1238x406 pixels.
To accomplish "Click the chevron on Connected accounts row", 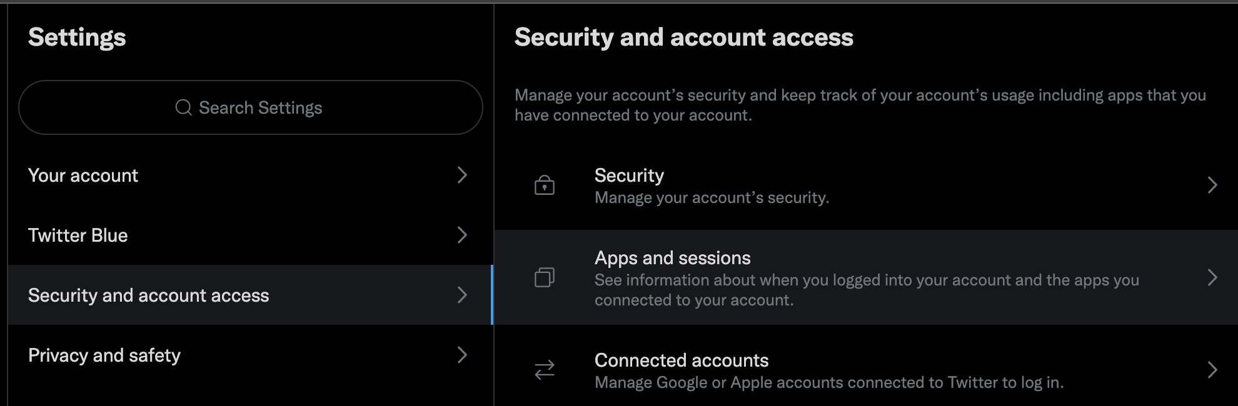I will tap(1212, 370).
